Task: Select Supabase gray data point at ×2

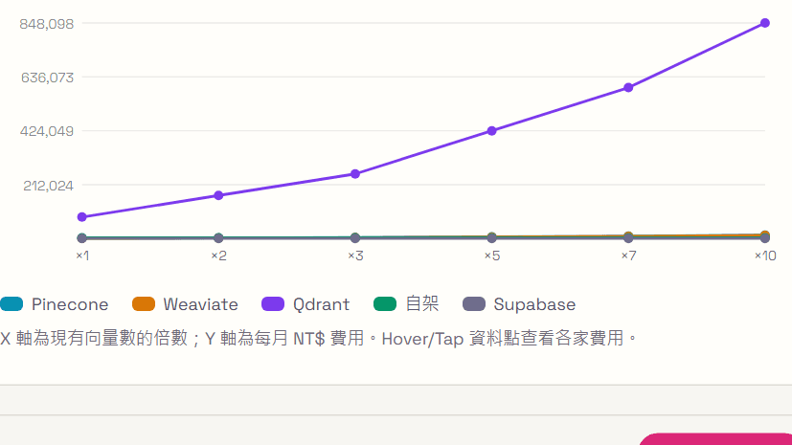Action: coord(218,238)
